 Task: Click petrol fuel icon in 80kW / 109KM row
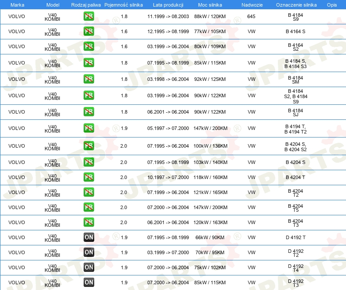[x=88, y=46]
